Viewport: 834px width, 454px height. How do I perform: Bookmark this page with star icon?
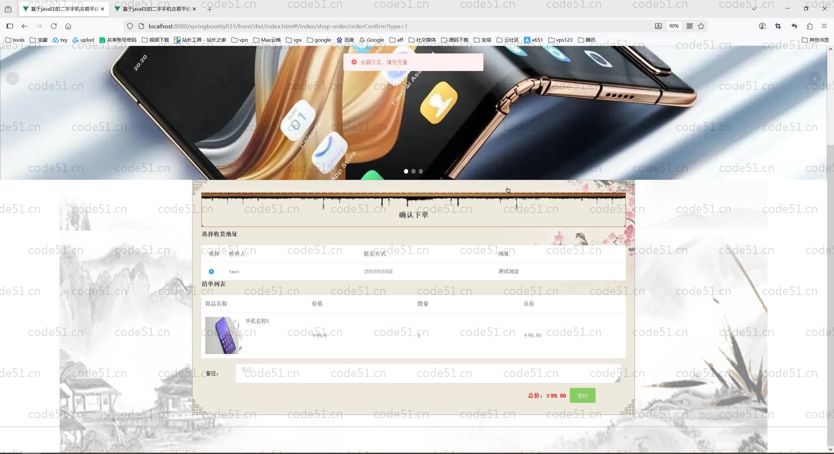[x=701, y=26]
